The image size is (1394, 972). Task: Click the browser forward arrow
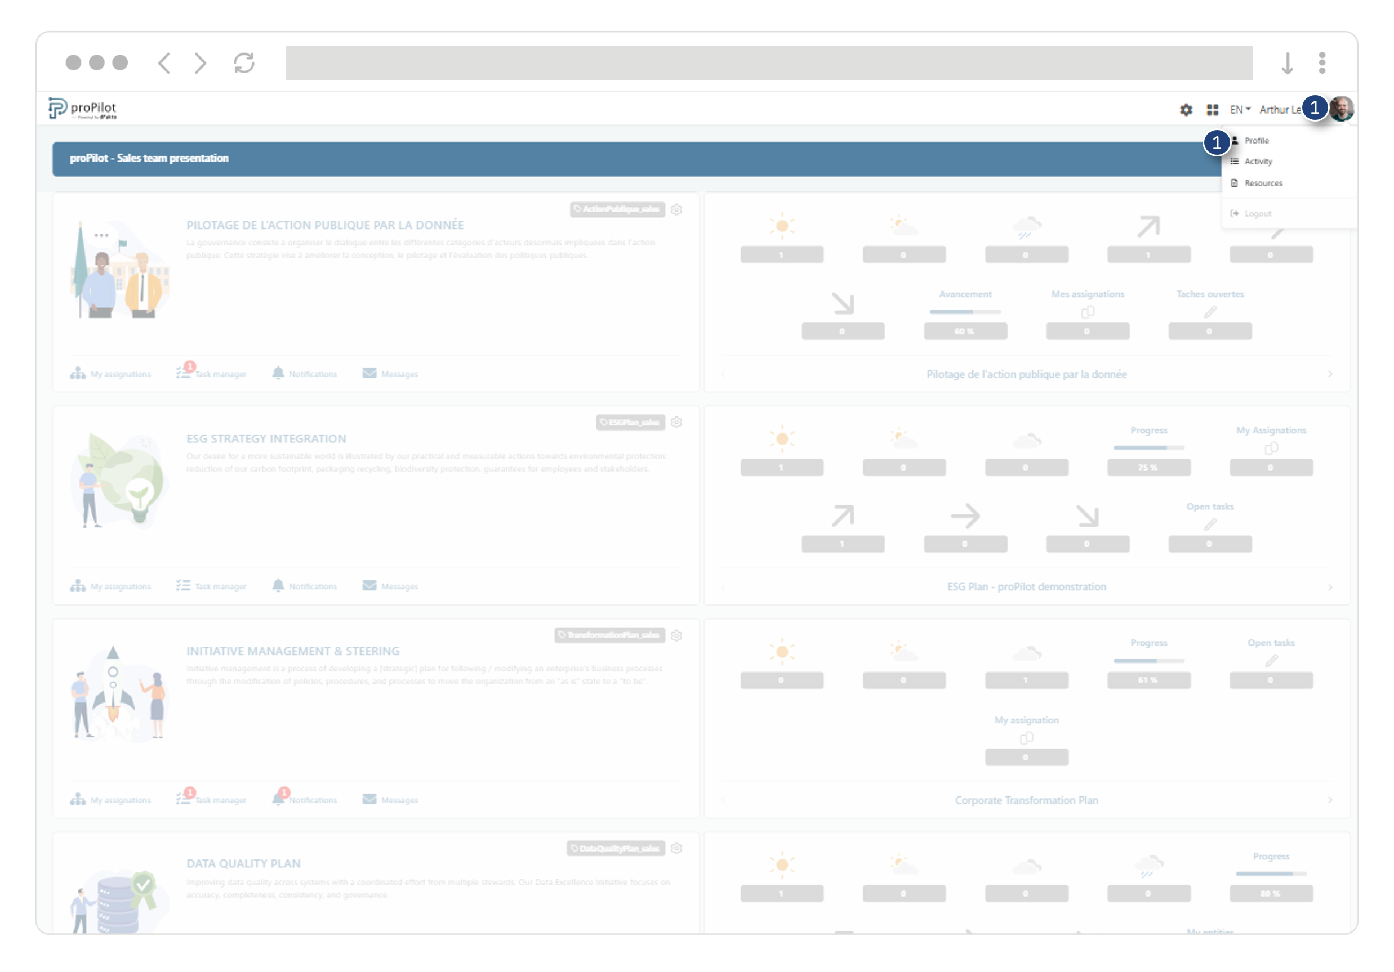(x=201, y=62)
